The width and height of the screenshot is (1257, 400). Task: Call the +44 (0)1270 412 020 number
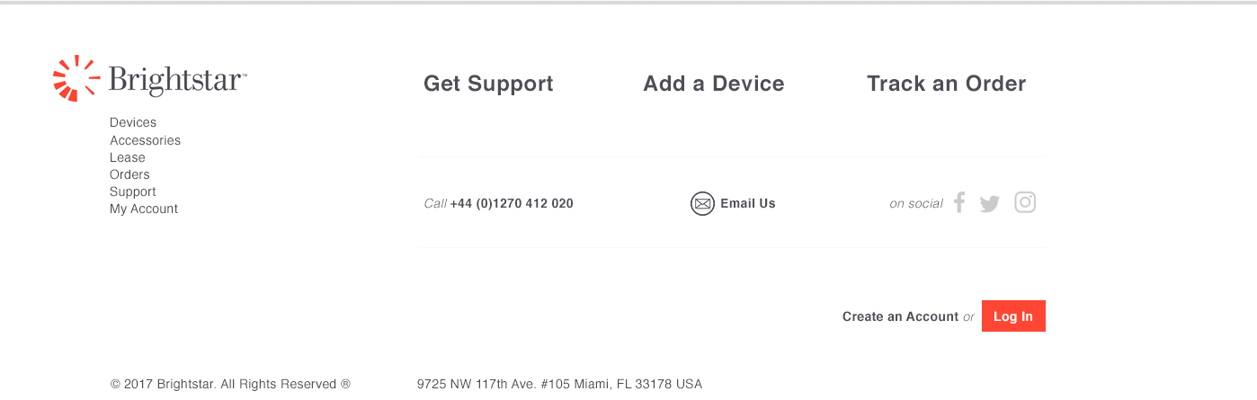(x=512, y=203)
